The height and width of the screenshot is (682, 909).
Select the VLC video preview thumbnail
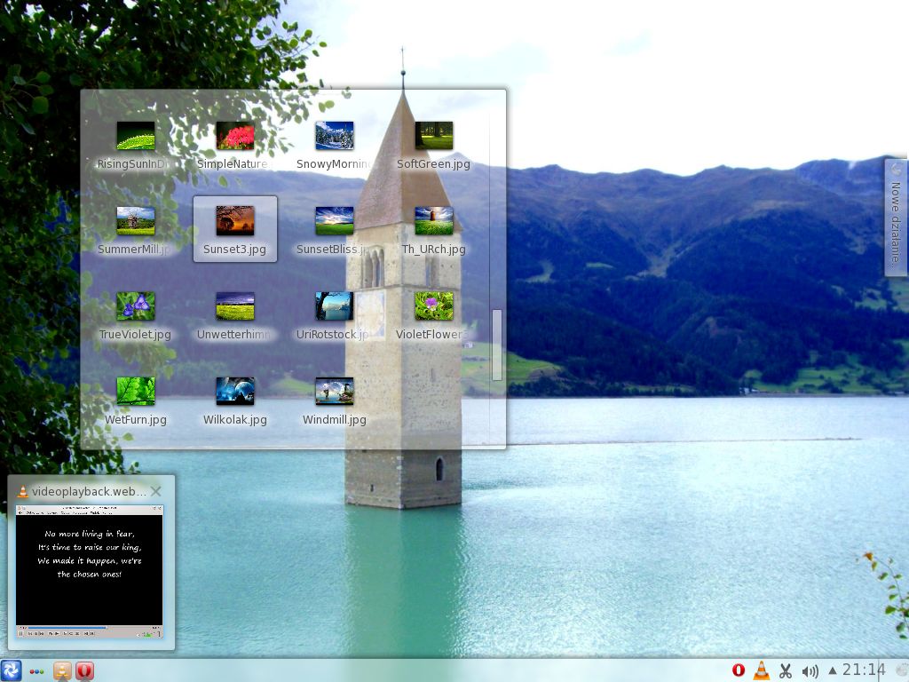pos(90,571)
